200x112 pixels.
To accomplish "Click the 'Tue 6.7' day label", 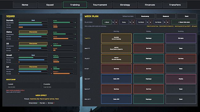I will click(x=88, y=38).
